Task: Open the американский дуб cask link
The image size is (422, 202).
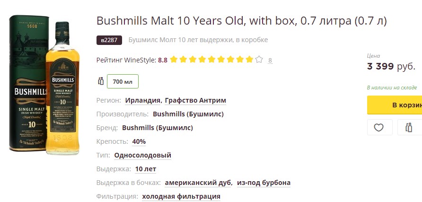Action: 198,183
